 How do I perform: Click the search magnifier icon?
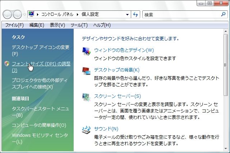coord(223,14)
